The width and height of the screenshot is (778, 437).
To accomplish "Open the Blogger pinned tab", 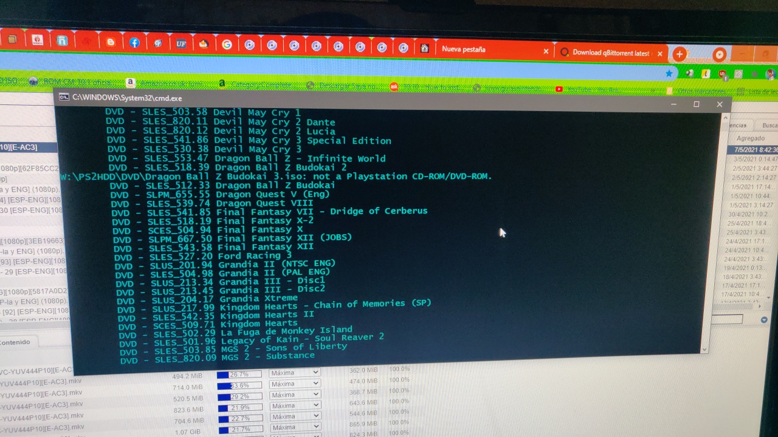I will 111,42.
